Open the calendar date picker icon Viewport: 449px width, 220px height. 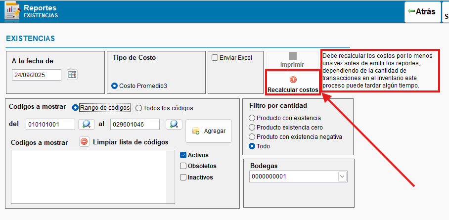(x=72, y=75)
